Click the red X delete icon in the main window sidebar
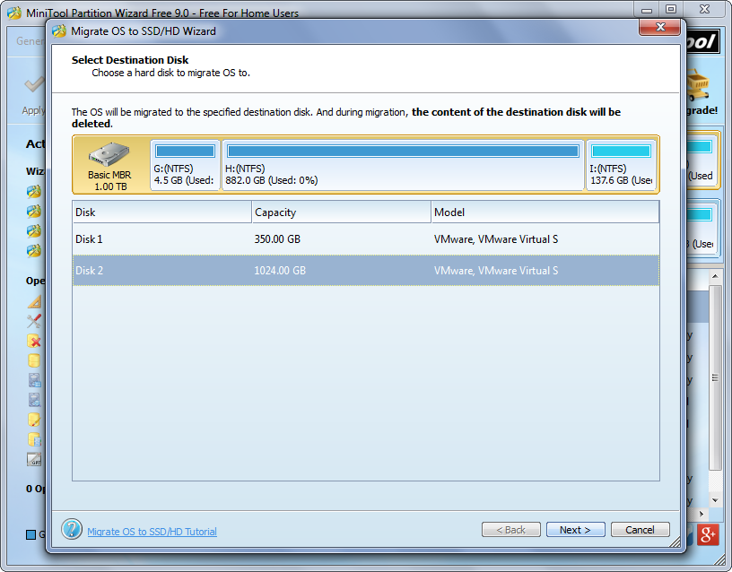The image size is (732, 572). 33,341
